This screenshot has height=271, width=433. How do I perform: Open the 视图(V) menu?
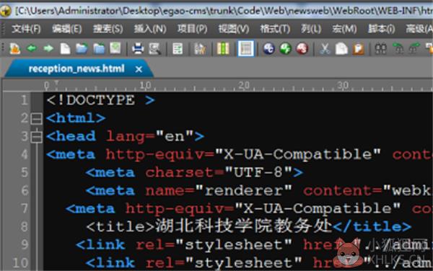pyautogui.click(x=234, y=29)
